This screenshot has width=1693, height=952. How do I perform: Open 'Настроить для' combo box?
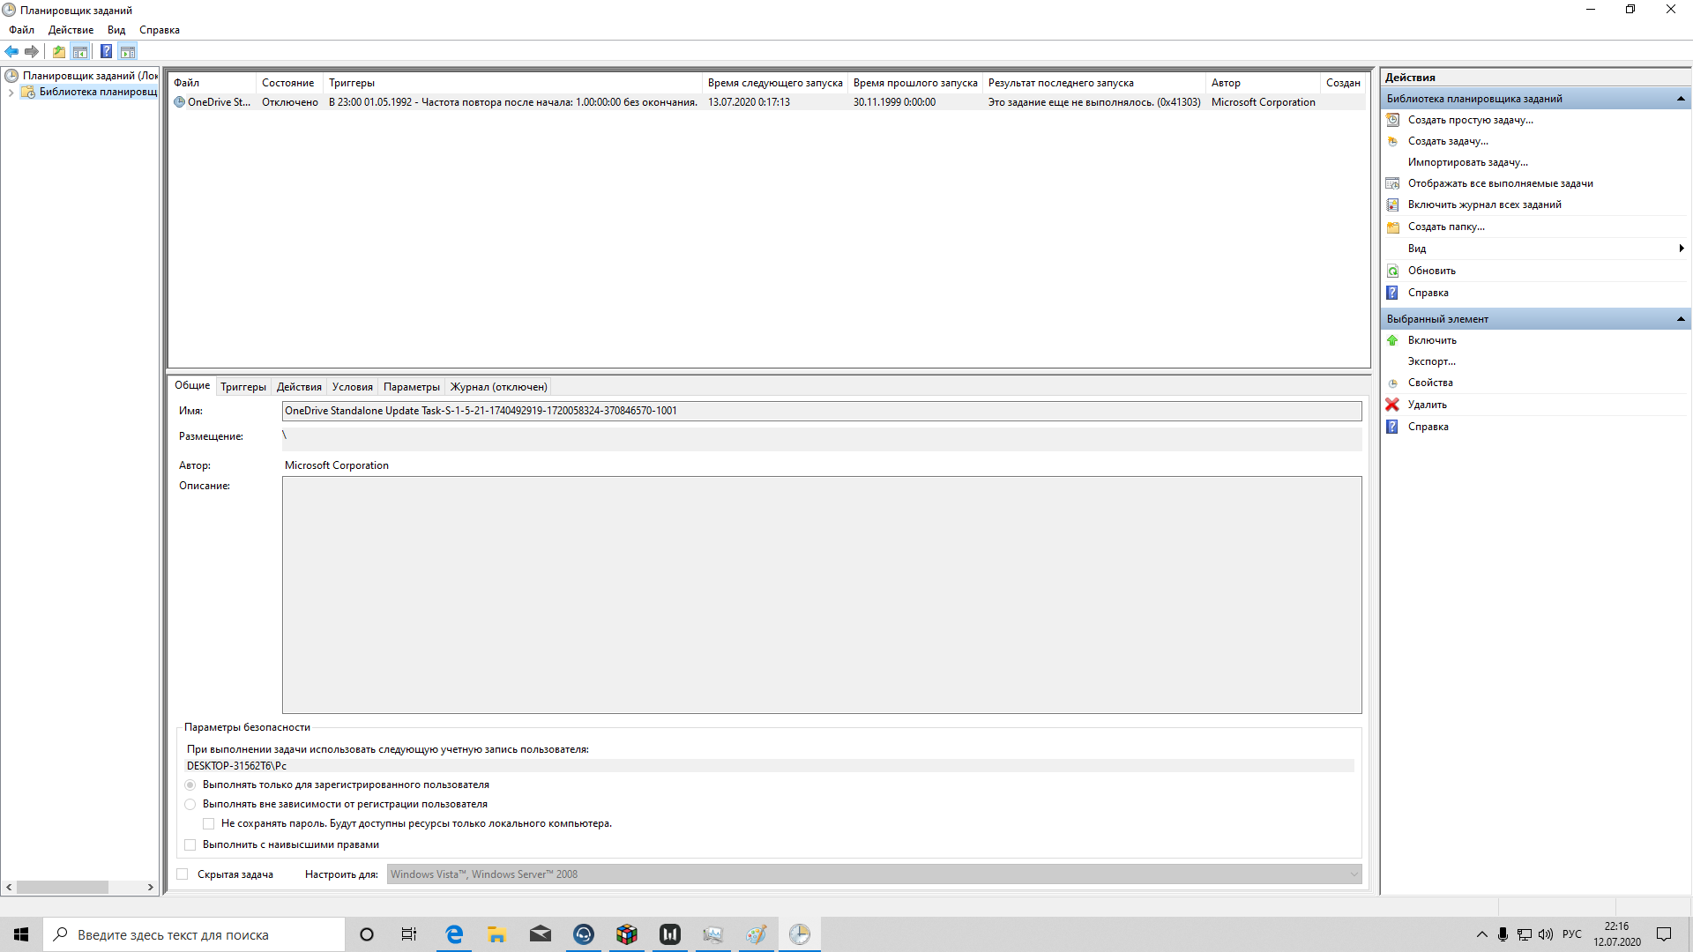pos(875,874)
